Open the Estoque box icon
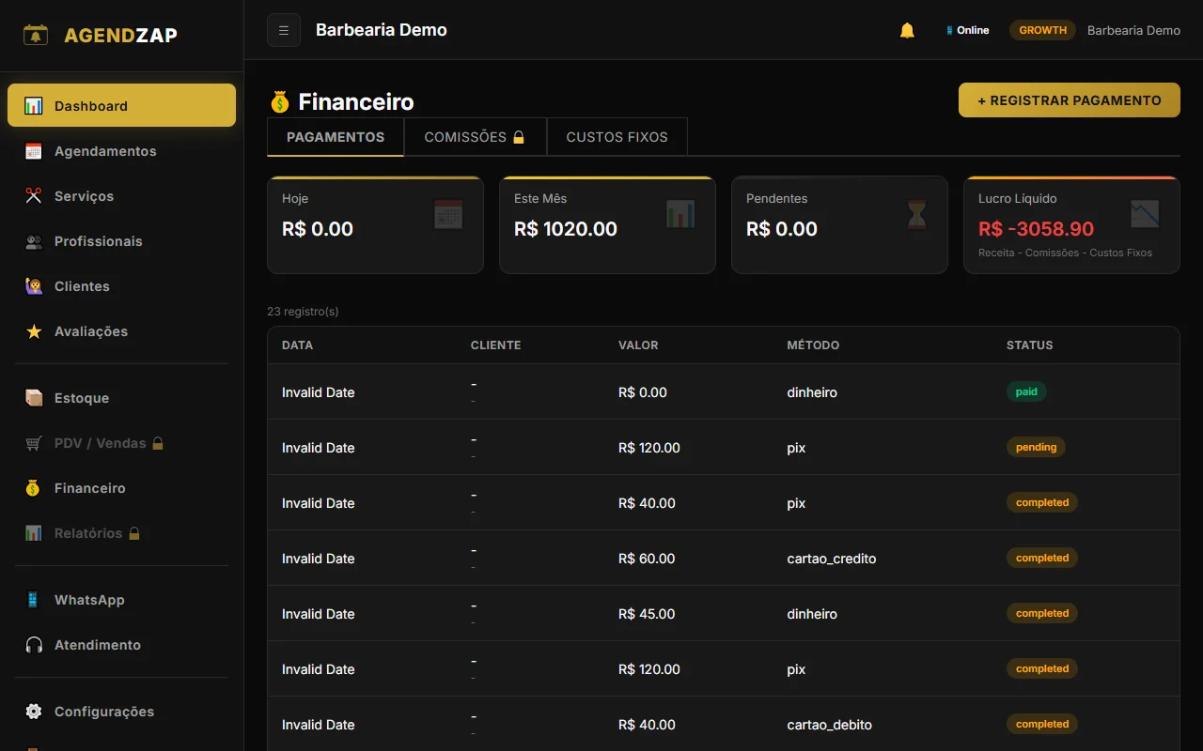Image resolution: width=1203 pixels, height=751 pixels. point(34,398)
